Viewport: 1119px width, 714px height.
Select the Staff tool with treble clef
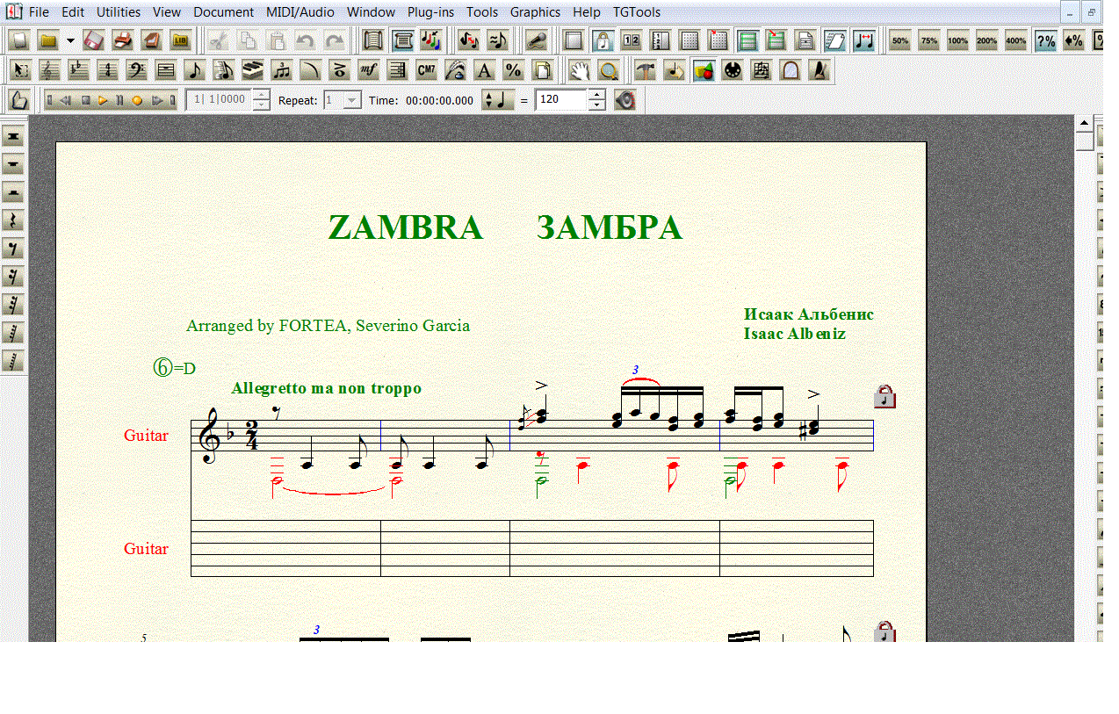(x=48, y=70)
